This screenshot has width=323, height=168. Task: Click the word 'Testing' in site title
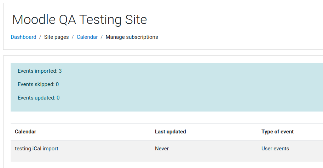point(100,20)
